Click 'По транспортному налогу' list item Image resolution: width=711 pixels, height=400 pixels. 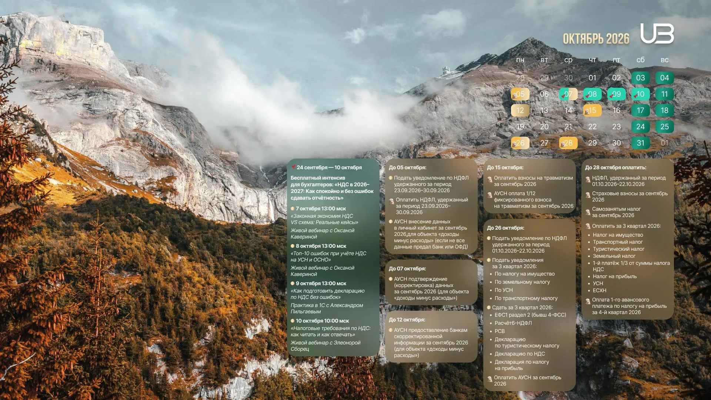point(526,298)
